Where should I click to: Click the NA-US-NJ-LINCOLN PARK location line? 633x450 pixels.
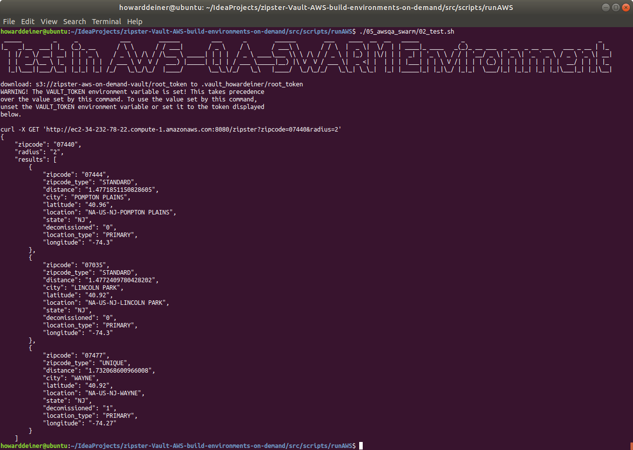point(106,303)
